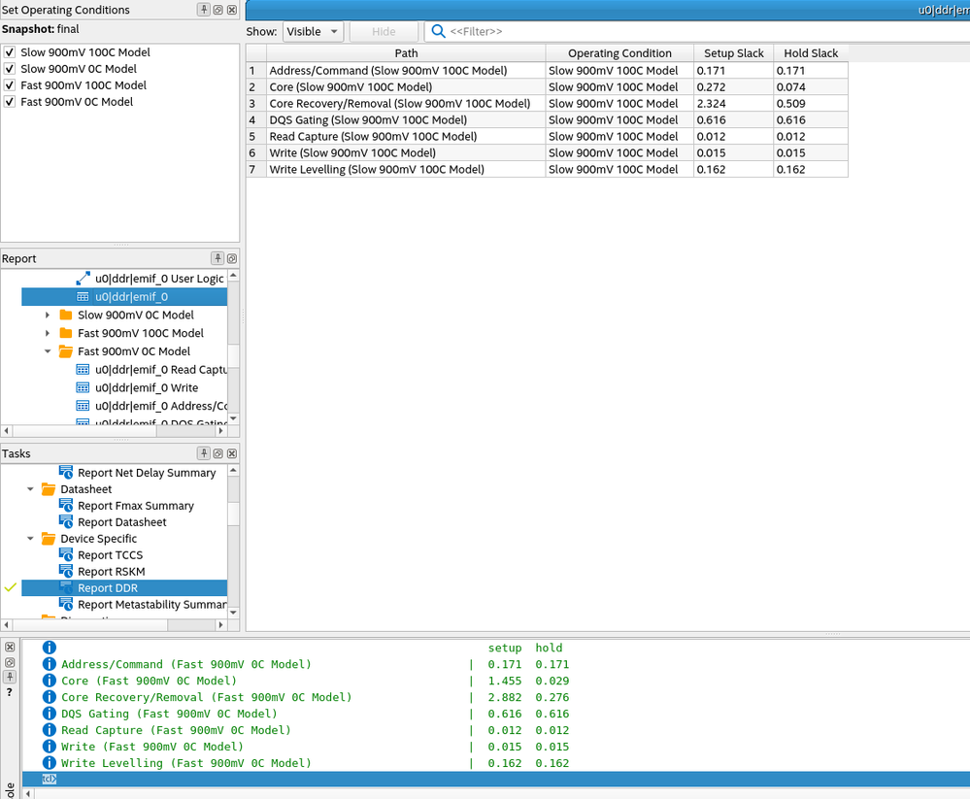Disable Fast 900mV 0C Model checkbox
970x799 pixels.
click(10, 102)
